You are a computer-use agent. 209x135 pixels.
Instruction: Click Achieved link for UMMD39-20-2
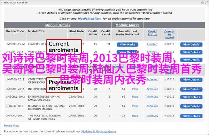tap(152, 79)
